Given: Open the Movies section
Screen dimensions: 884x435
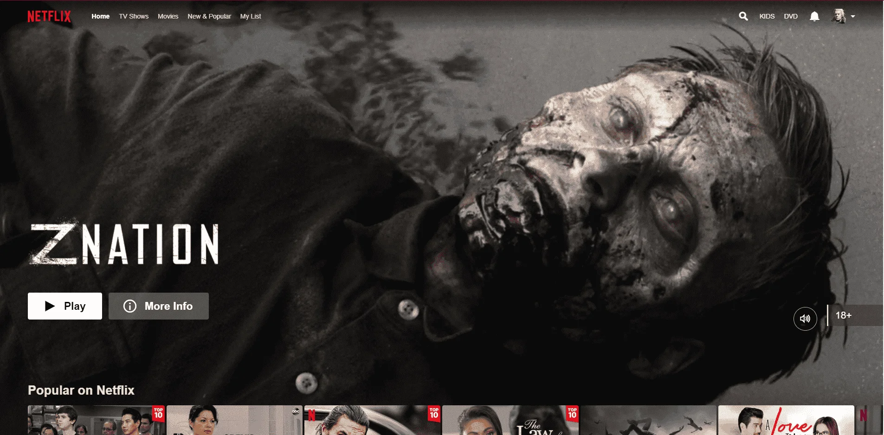Looking at the screenshot, I should click(168, 16).
